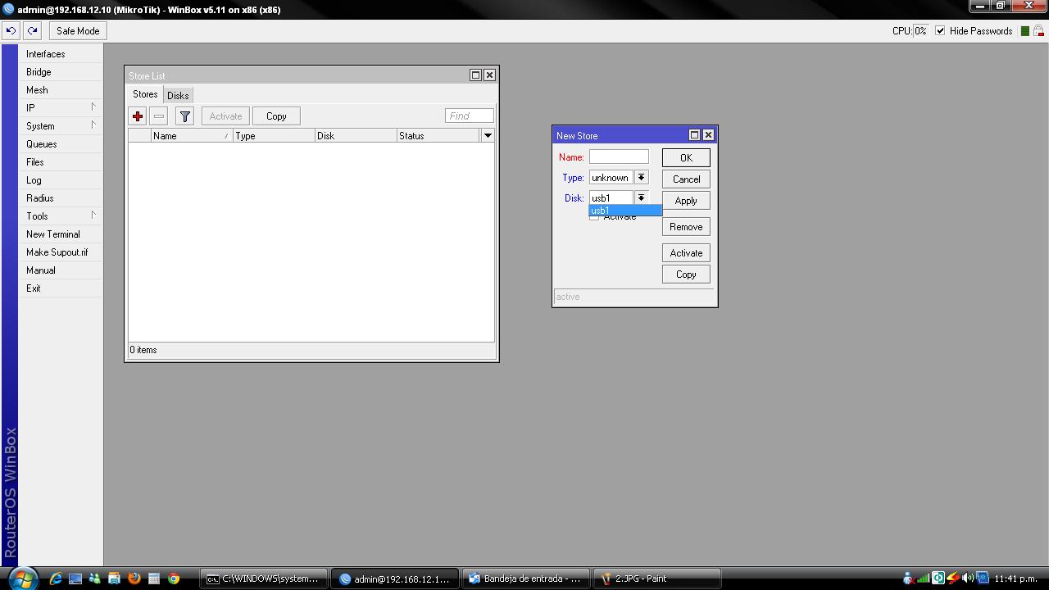The width and height of the screenshot is (1049, 590).
Task: Open Bridge from the sidebar menu
Action: [61, 72]
